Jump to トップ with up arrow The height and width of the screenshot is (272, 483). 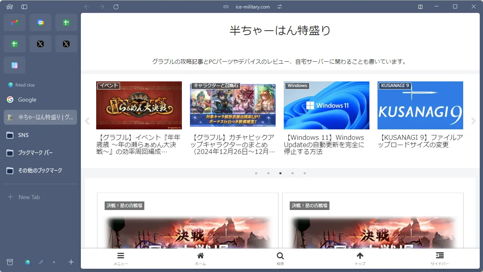point(360,259)
